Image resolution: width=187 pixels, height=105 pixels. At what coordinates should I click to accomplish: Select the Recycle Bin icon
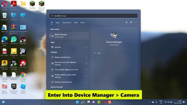click(4, 17)
